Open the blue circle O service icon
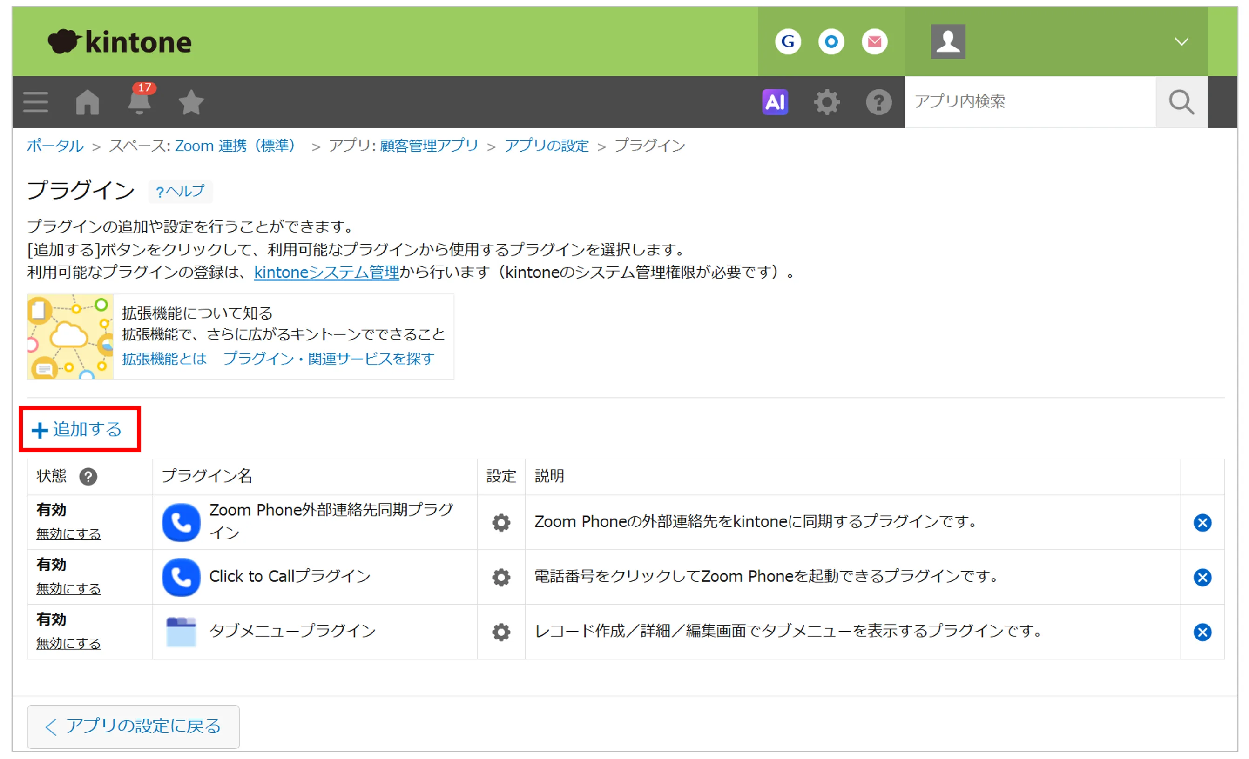 coord(831,41)
